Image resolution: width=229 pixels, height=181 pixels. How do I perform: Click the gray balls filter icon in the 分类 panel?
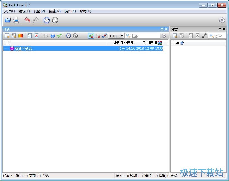[x=204, y=36]
